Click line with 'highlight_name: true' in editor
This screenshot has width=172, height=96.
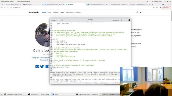[x=60, y=67]
